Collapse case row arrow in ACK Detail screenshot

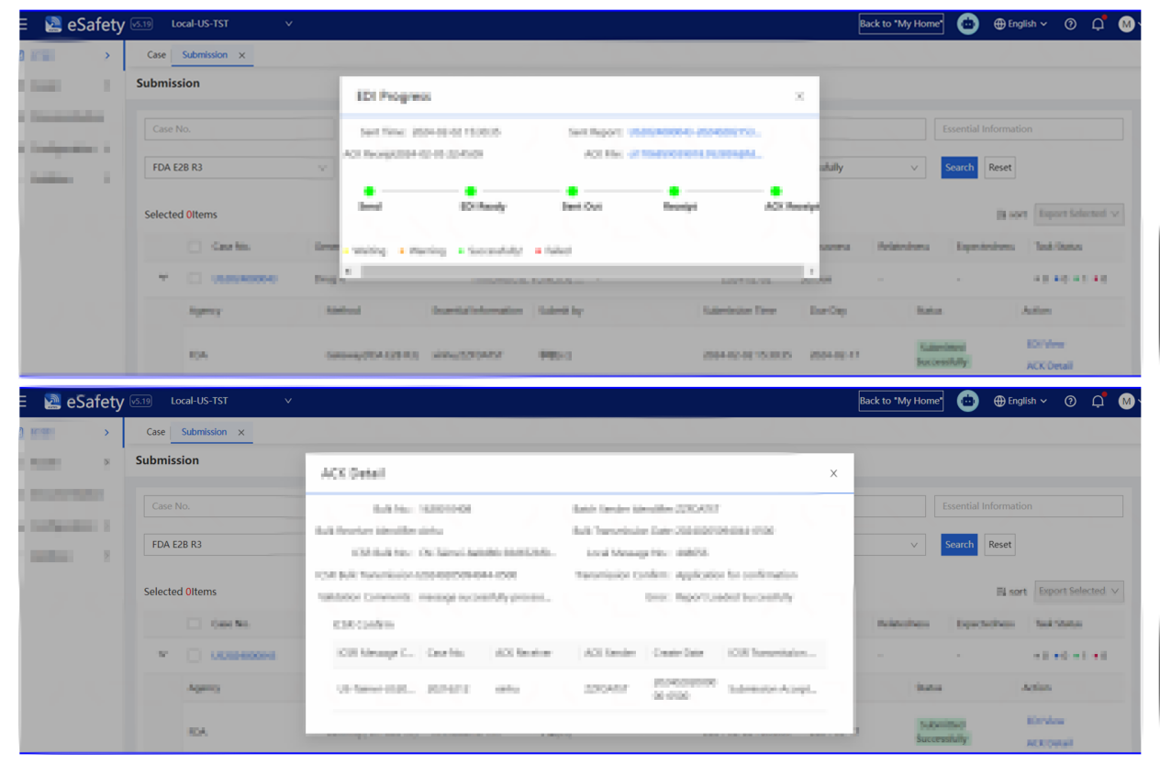[x=163, y=655]
